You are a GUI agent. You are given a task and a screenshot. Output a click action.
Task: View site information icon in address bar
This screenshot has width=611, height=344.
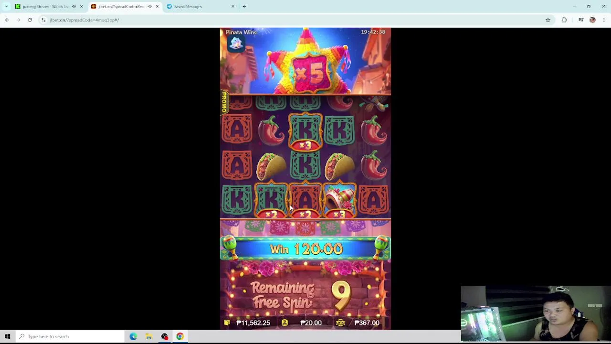click(43, 20)
